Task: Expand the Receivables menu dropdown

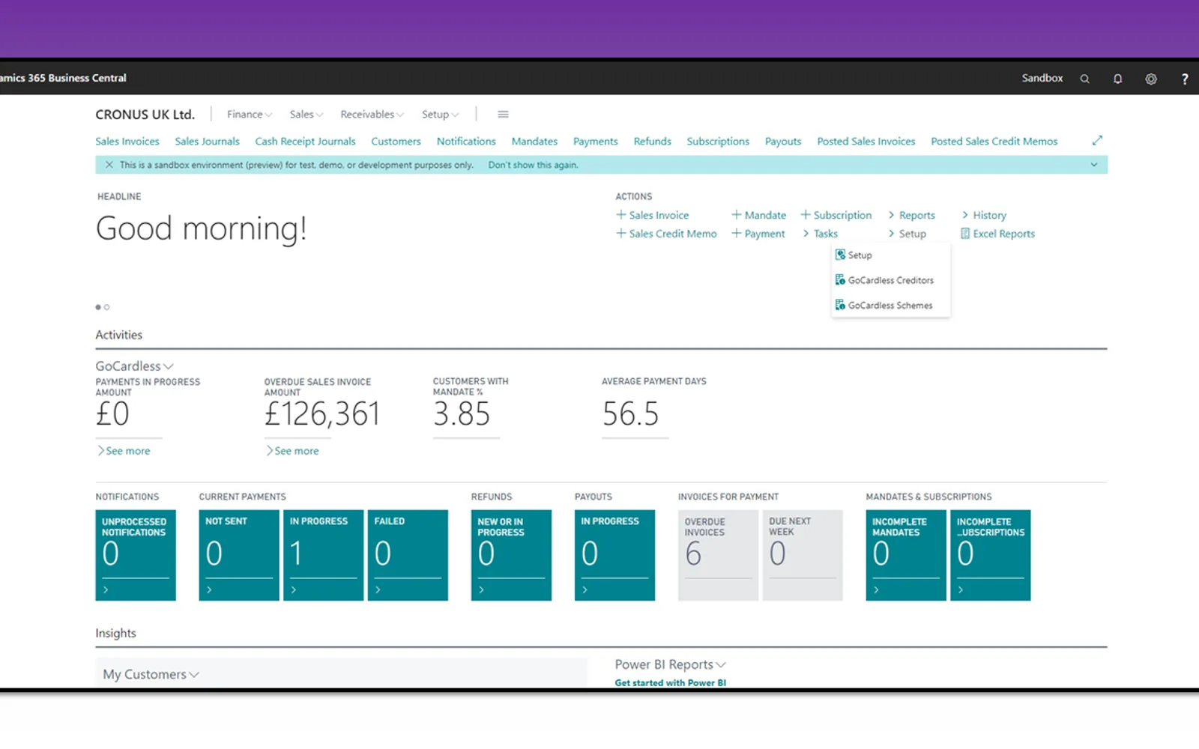Action: click(372, 115)
